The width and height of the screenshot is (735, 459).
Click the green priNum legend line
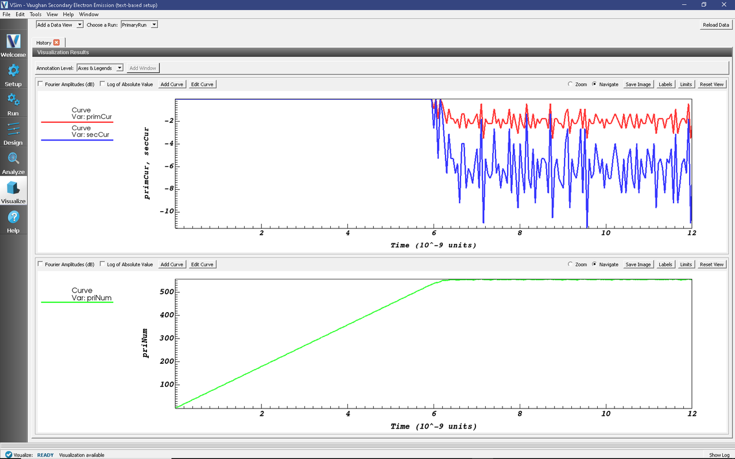(77, 302)
